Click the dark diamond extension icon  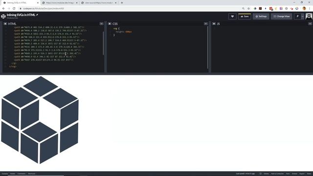(x=255, y=9)
